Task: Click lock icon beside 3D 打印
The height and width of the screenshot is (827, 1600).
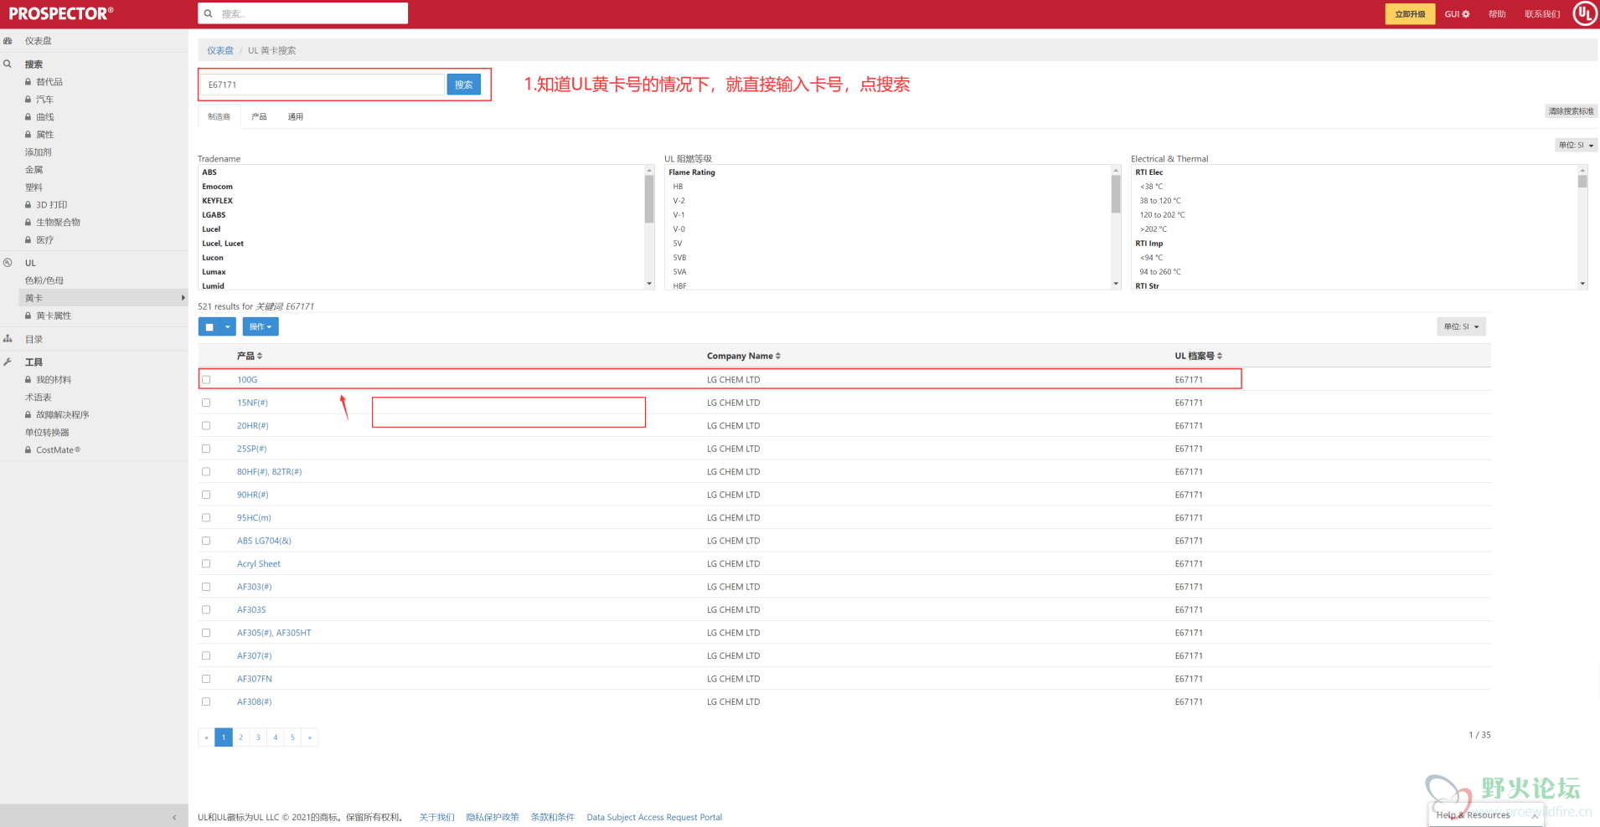Action: [x=28, y=204]
